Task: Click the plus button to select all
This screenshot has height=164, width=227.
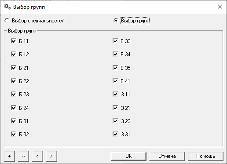Action: click(10, 156)
